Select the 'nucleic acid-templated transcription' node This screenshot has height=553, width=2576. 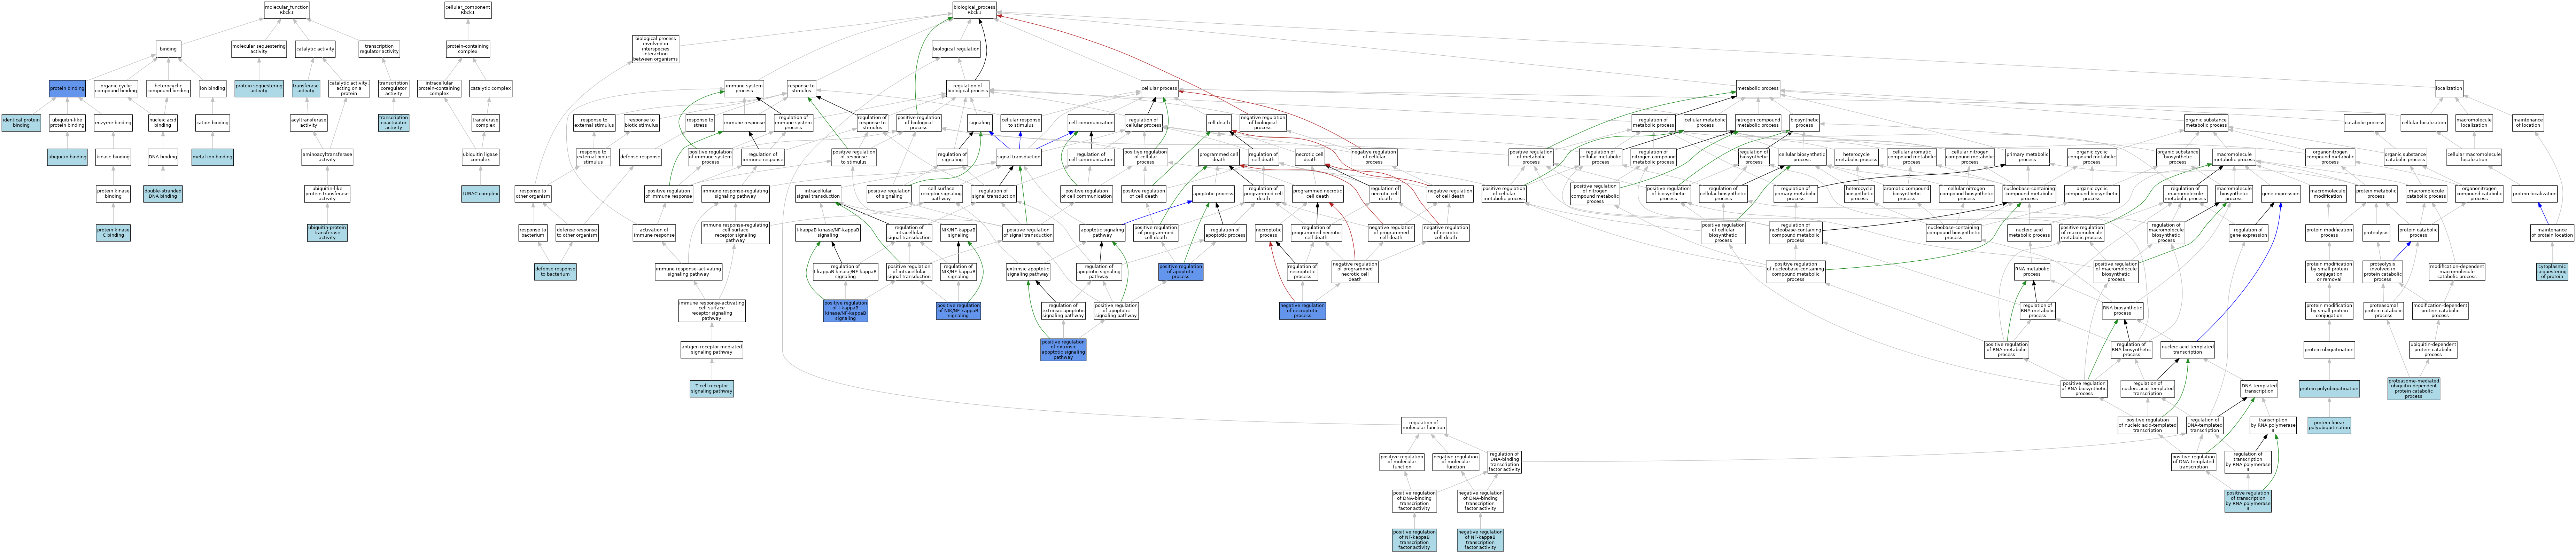pyautogui.click(x=2187, y=350)
